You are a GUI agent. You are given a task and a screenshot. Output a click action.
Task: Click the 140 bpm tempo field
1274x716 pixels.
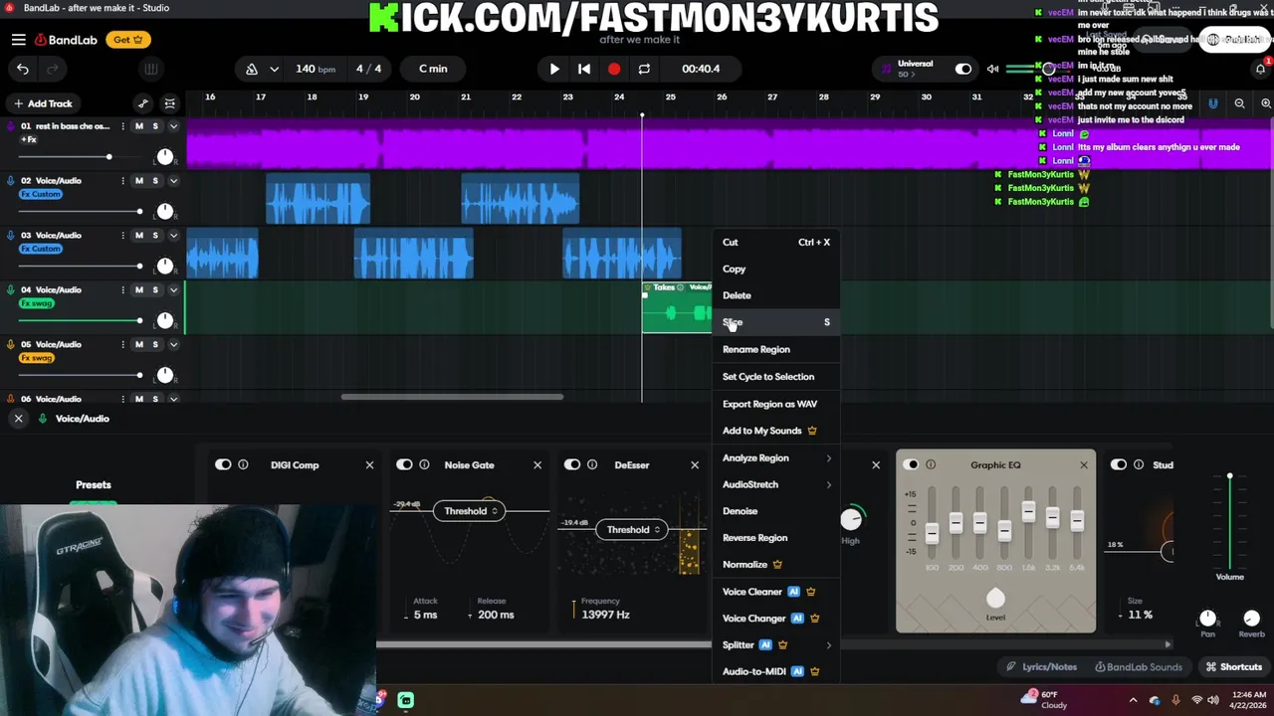pos(316,69)
